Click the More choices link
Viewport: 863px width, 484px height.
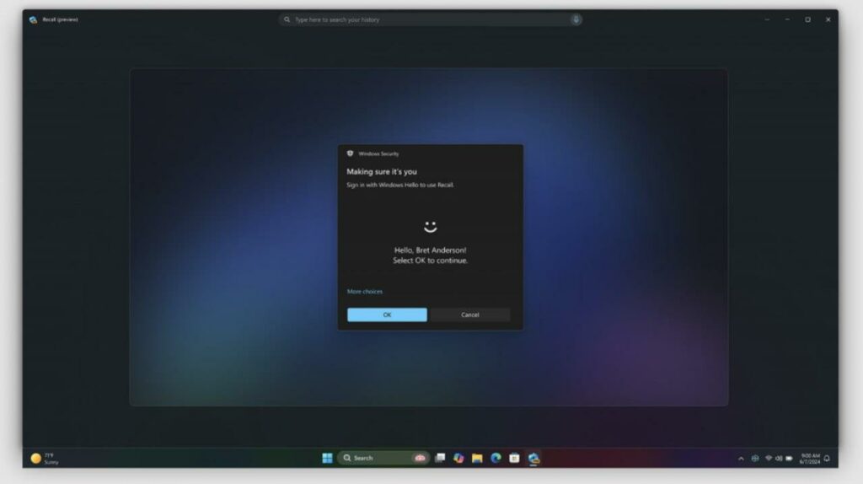click(365, 292)
